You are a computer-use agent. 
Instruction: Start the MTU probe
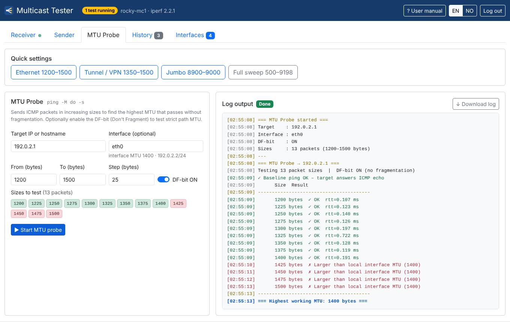(x=38, y=230)
